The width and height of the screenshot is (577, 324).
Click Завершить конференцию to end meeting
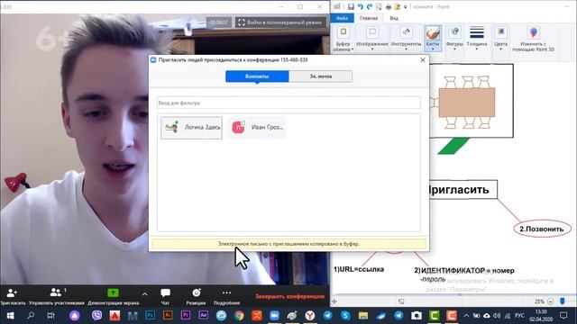[x=290, y=296]
